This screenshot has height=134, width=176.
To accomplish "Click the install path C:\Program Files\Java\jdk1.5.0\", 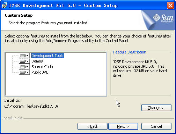I will point(31,106).
